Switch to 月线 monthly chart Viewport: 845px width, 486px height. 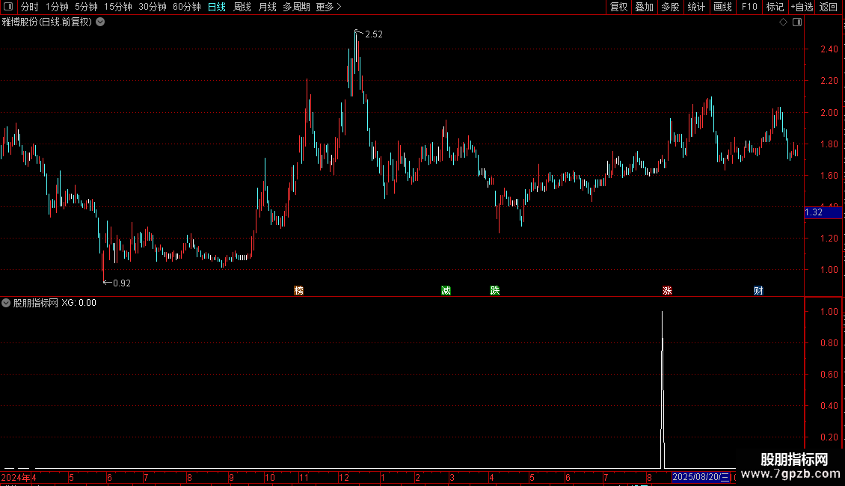pyautogui.click(x=267, y=7)
